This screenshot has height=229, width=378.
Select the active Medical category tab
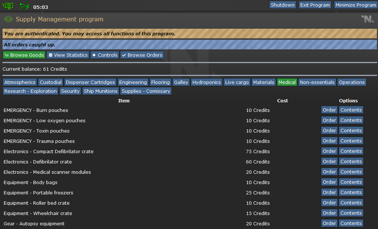click(x=287, y=82)
